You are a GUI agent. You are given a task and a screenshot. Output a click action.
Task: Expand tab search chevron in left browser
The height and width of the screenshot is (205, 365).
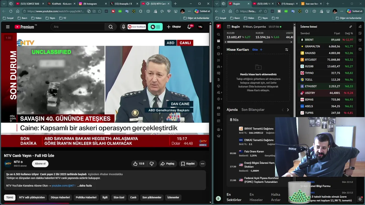(x=4, y=4)
